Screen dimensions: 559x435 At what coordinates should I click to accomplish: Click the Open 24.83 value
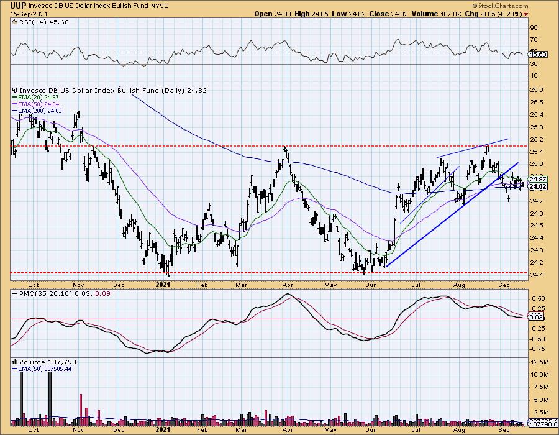[273, 14]
